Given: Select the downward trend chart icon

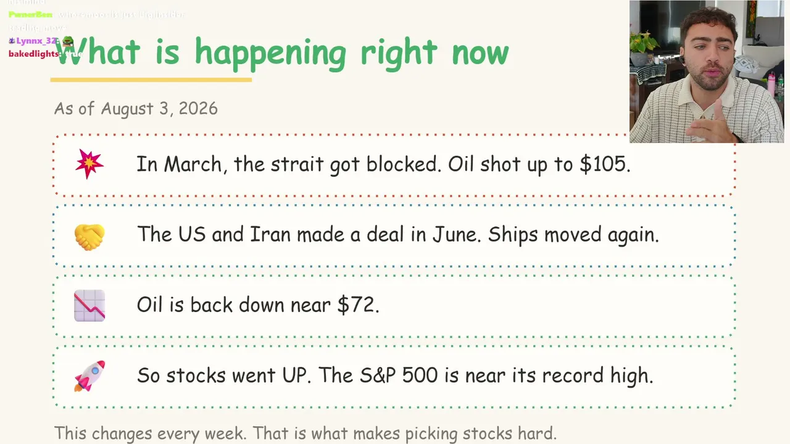Looking at the screenshot, I should pyautogui.click(x=89, y=305).
